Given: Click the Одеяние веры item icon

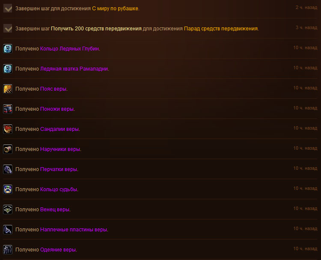Looking at the screenshot, I should click(x=8, y=250).
